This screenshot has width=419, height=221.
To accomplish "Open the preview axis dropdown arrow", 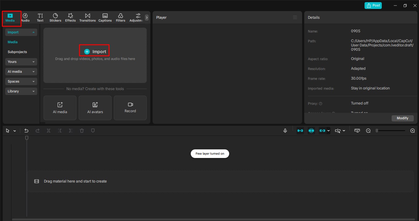I will coord(344,131).
